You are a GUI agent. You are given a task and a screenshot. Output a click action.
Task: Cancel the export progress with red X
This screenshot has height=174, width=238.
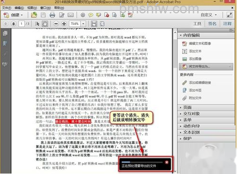(x=167, y=162)
